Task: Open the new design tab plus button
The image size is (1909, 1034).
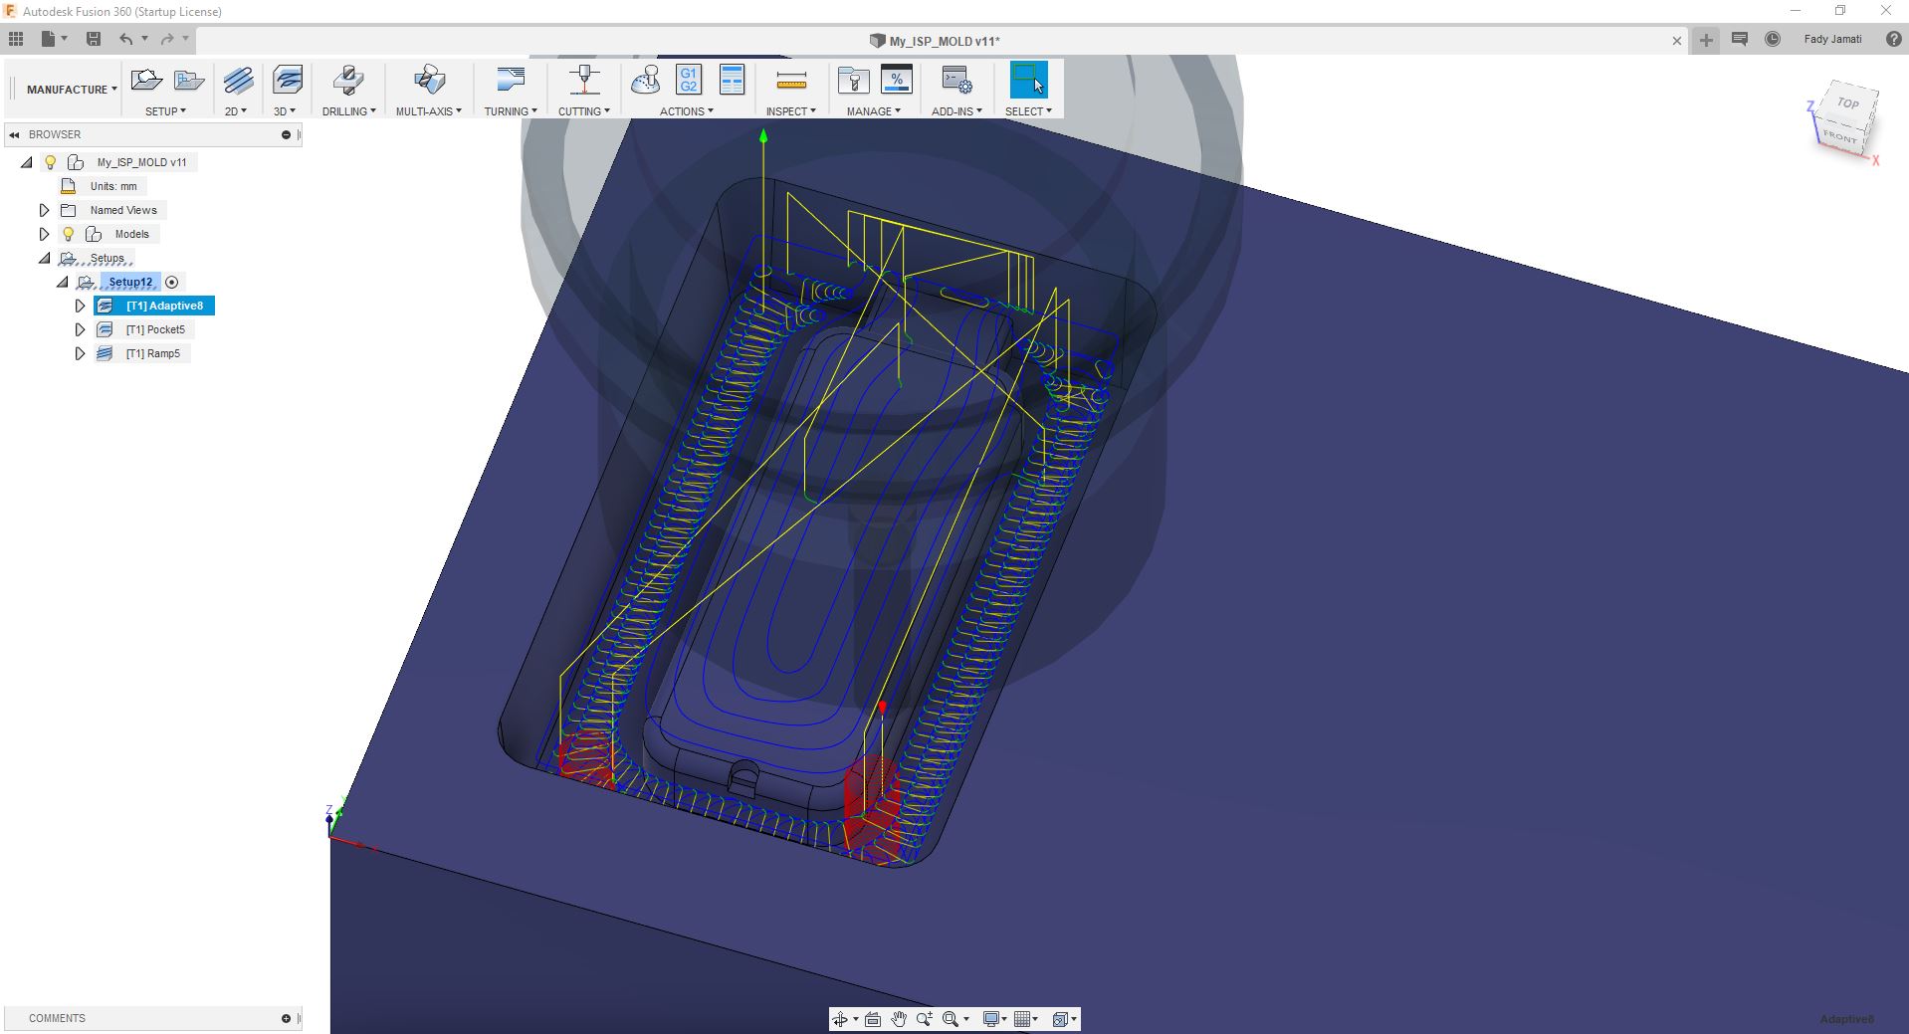Action: (1706, 40)
